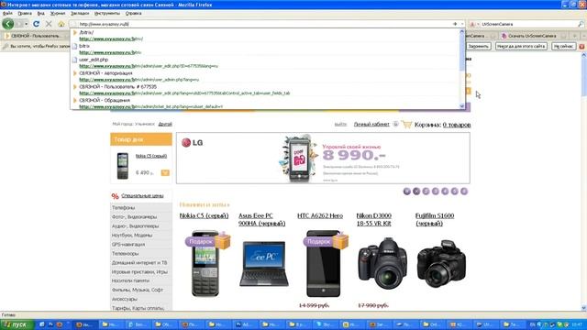This screenshot has width=587, height=330.
Task: Open the Fujifilm S1600 camera thumbnail
Action: pyautogui.click(x=442, y=263)
